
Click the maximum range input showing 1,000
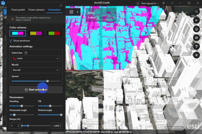pos(56,126)
